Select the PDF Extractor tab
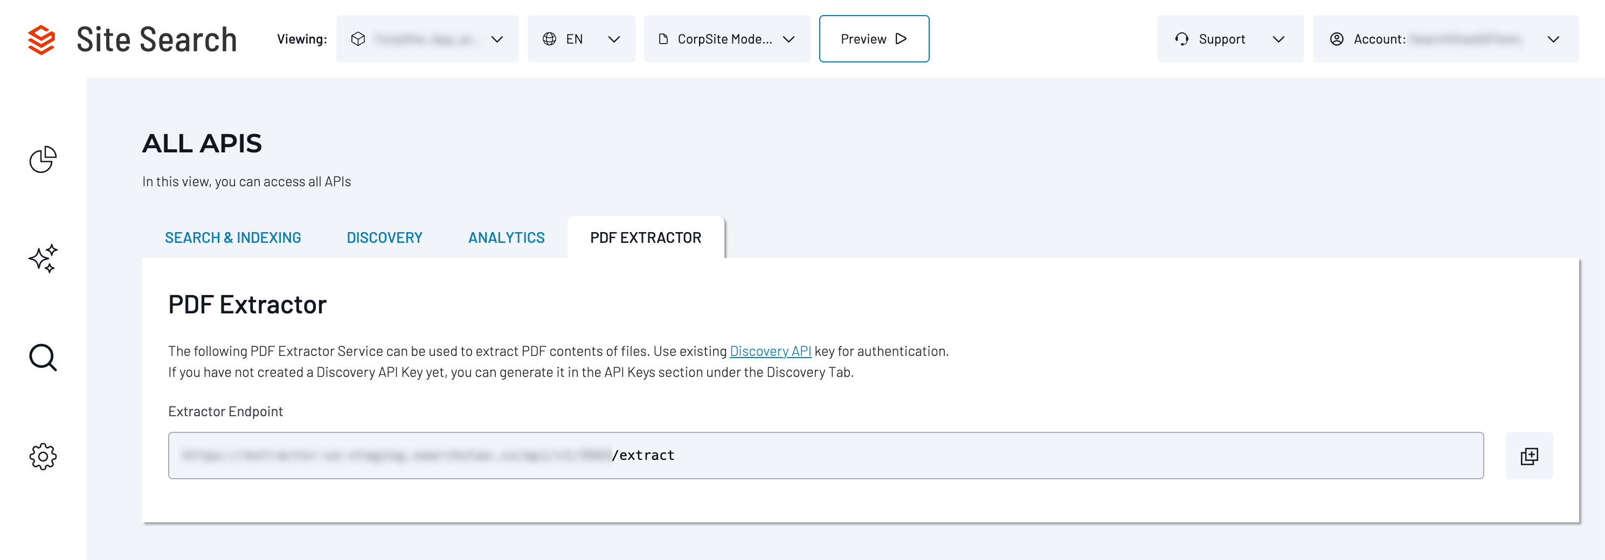This screenshot has height=560, width=1605. pos(646,237)
